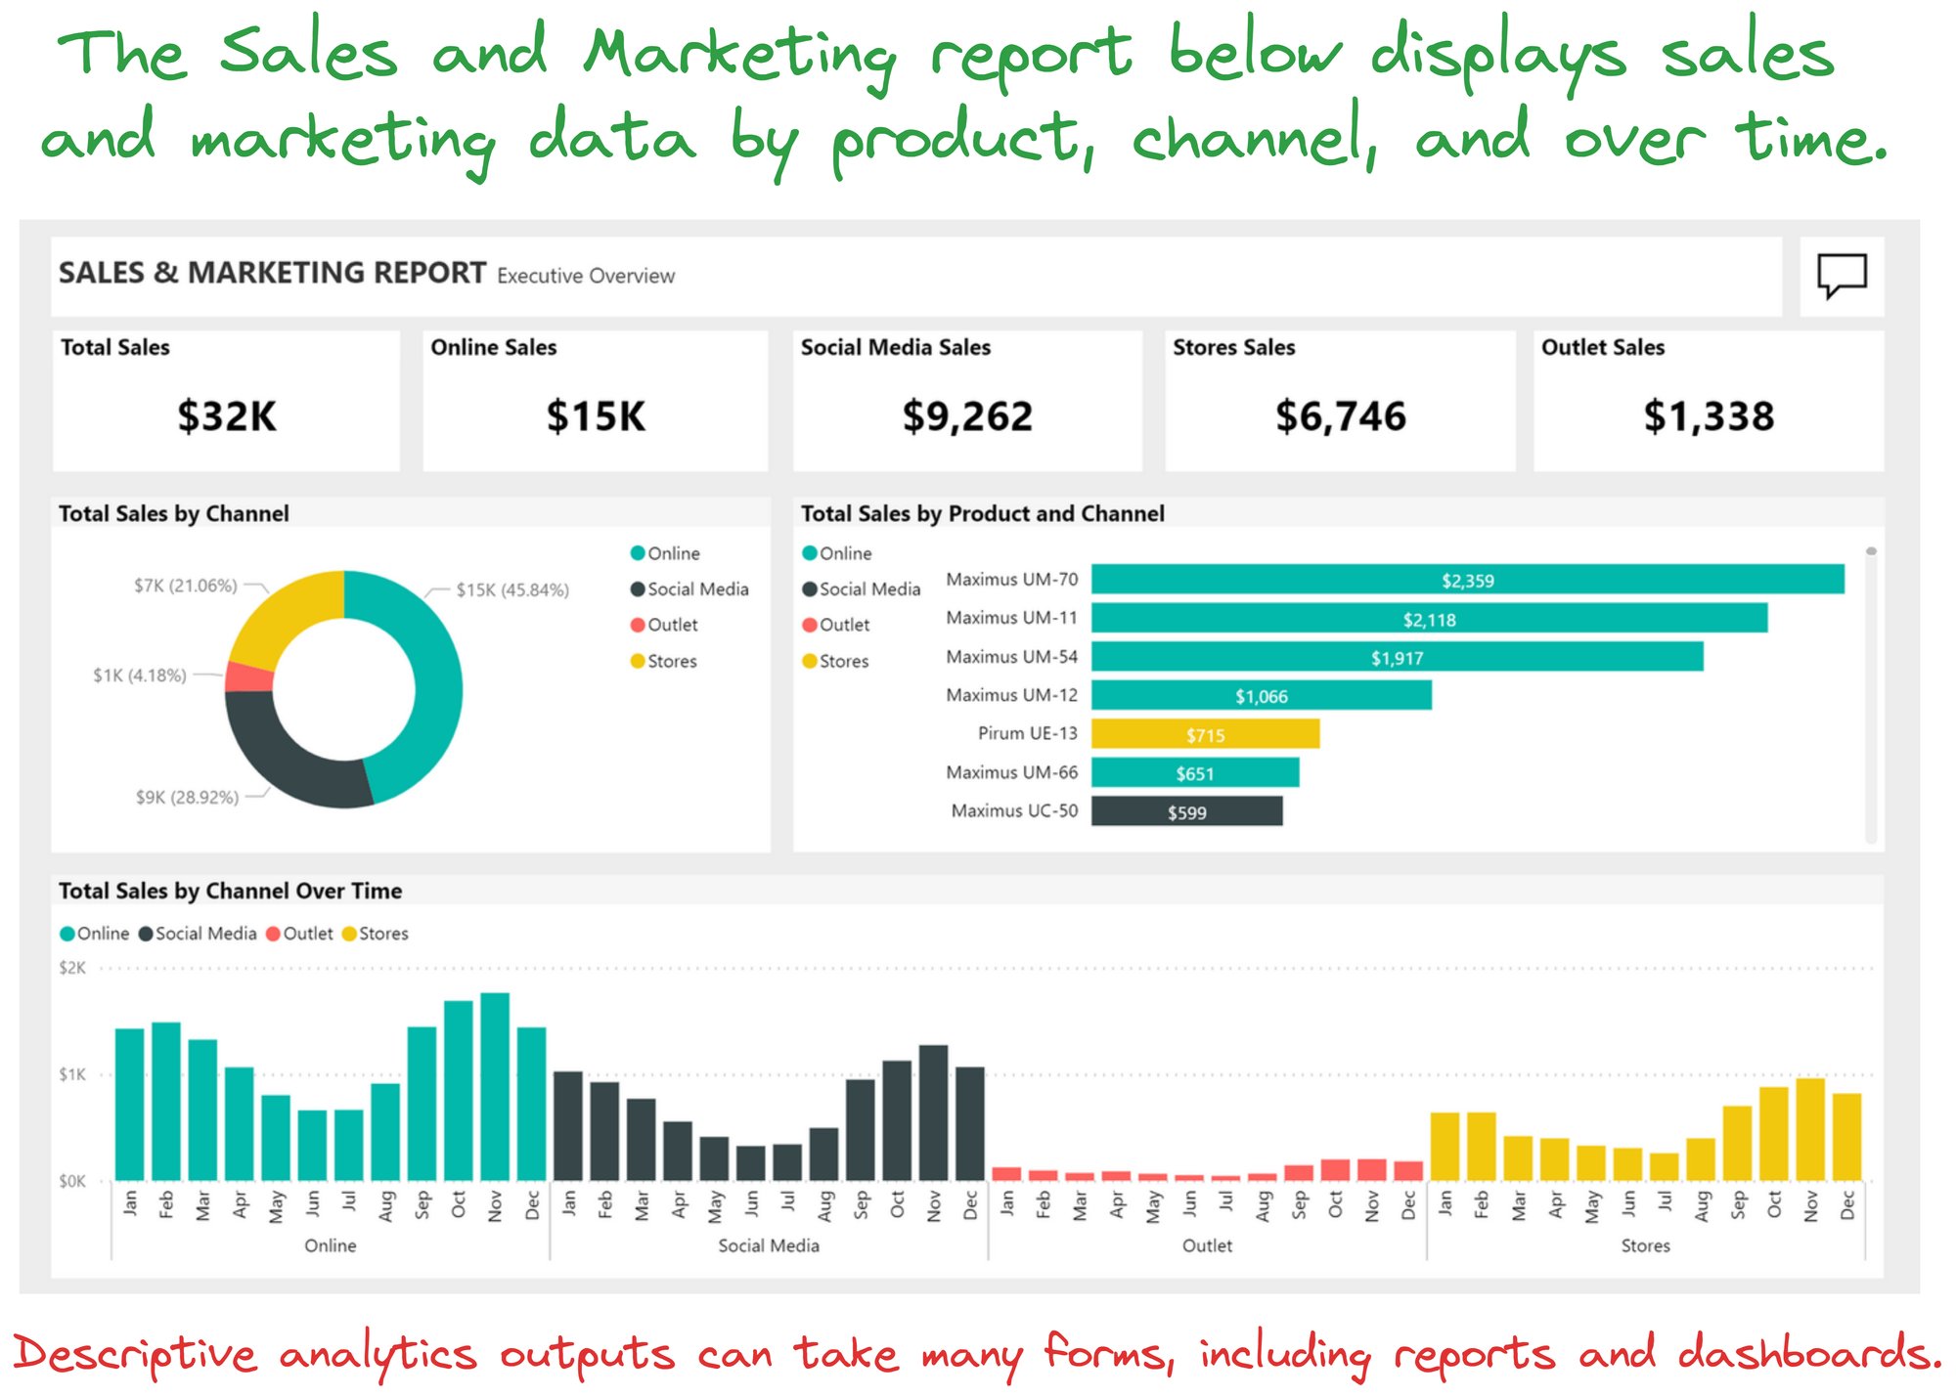Click Stores legend dot in donut chart
Viewport: 1956px width, 1396px height.
(638, 661)
